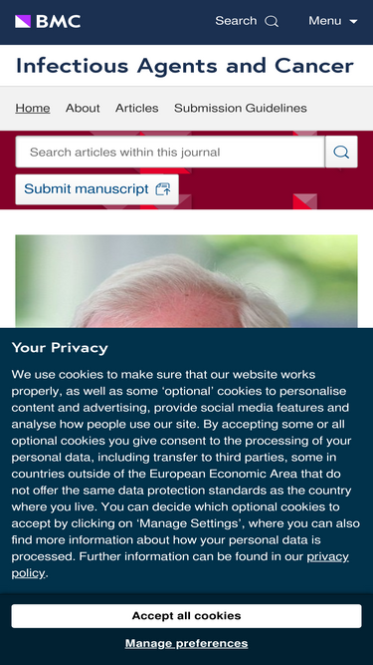
Task: Click the featured portrait photo
Action: pos(187,281)
